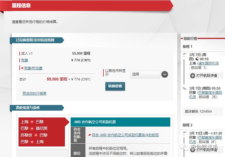Click the 旅程 2 heading
Screen dimensions: 225x157
[187, 125]
